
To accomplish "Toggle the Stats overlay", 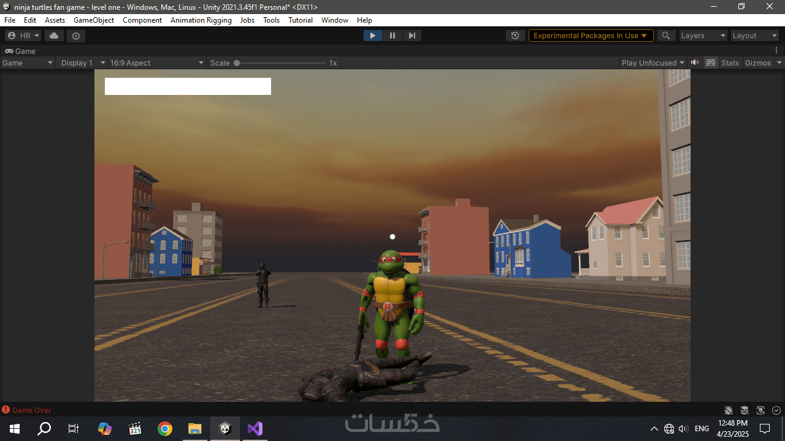I will point(730,62).
